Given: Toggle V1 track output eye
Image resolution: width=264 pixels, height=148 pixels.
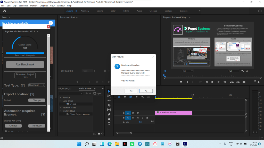Looking at the screenshot, I should 138,113.
